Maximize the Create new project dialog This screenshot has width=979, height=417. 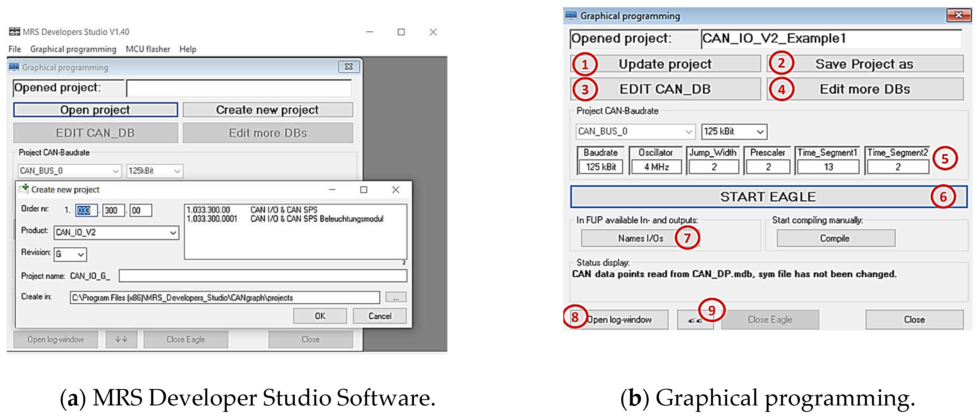[363, 189]
